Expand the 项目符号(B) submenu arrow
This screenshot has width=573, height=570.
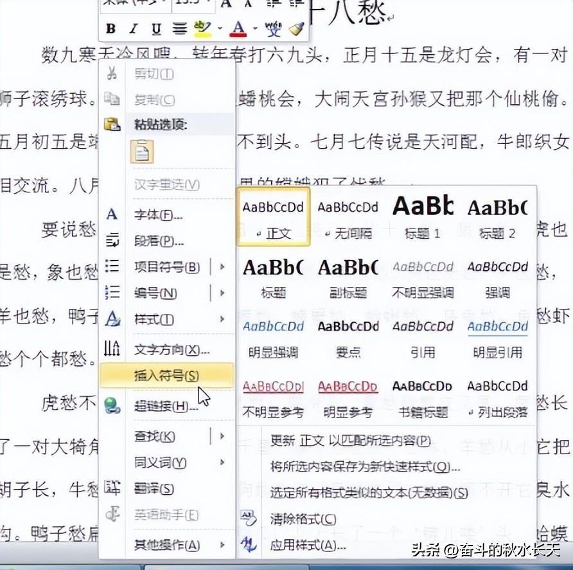pos(222,267)
